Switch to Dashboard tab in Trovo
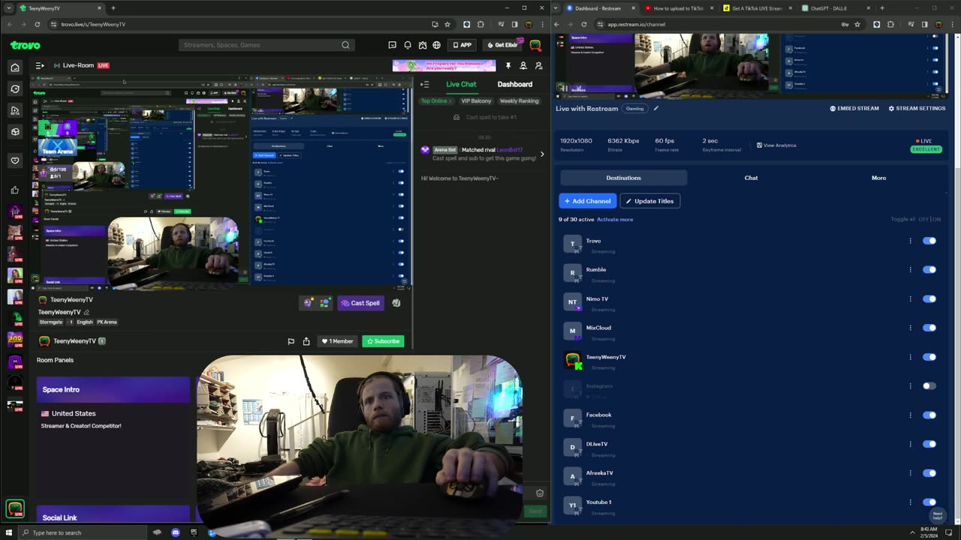961x540 pixels. [514, 84]
